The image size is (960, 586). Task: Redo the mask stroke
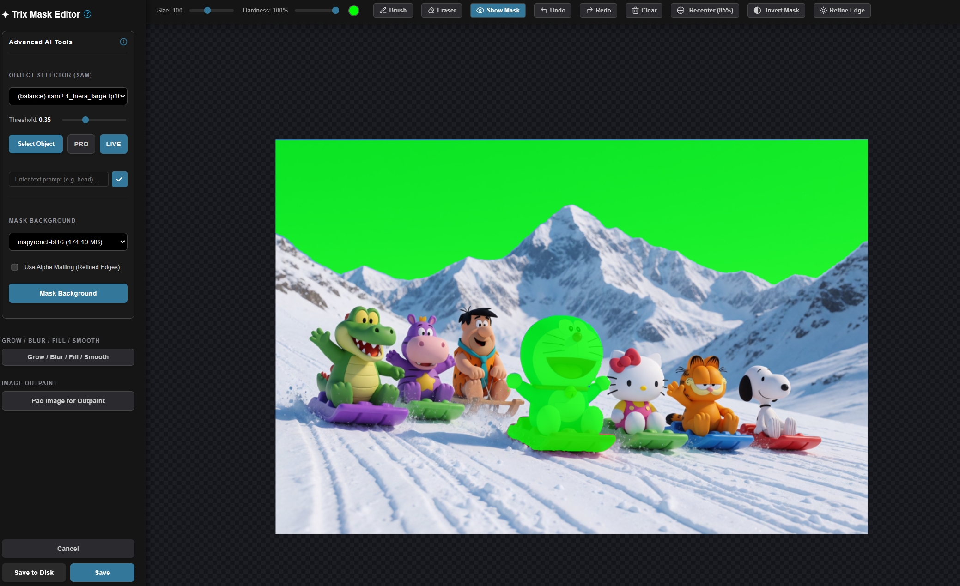coord(598,10)
